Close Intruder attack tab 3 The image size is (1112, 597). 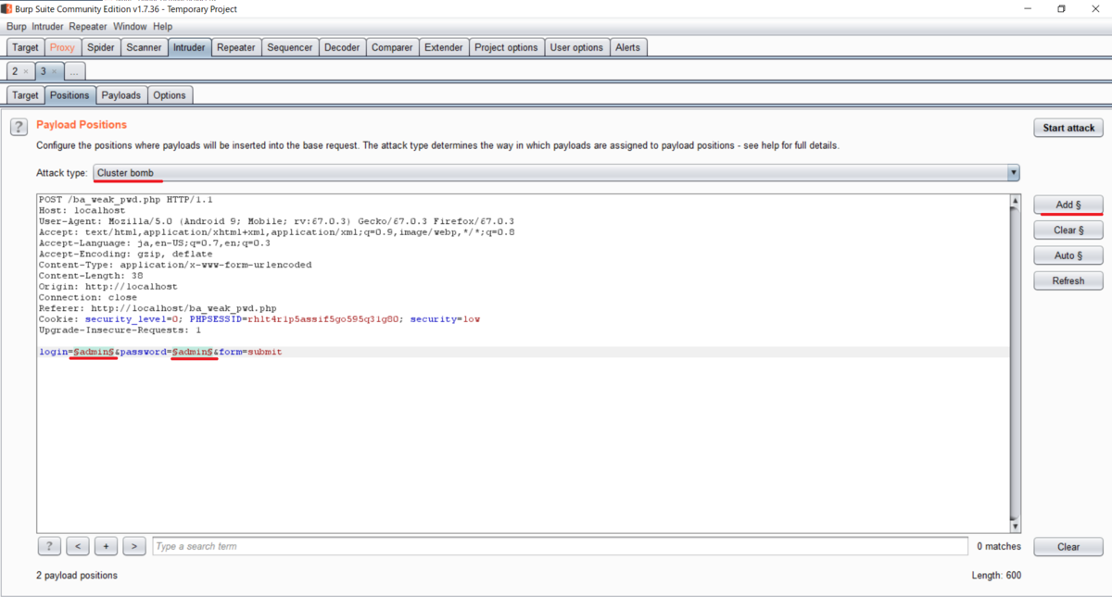(54, 71)
